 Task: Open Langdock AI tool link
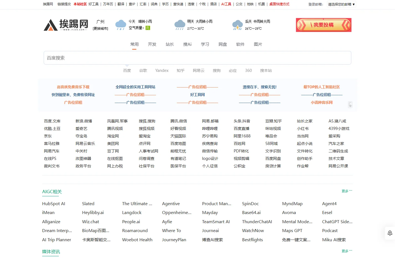click(132, 212)
